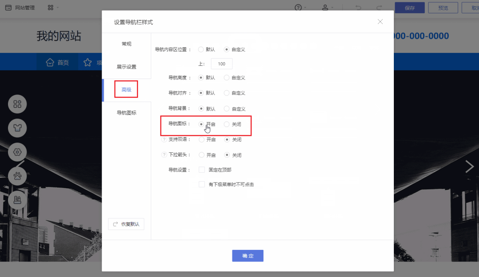
Task: Enable 有下级菜单时不可点击 checkbox
Action: coord(202,184)
